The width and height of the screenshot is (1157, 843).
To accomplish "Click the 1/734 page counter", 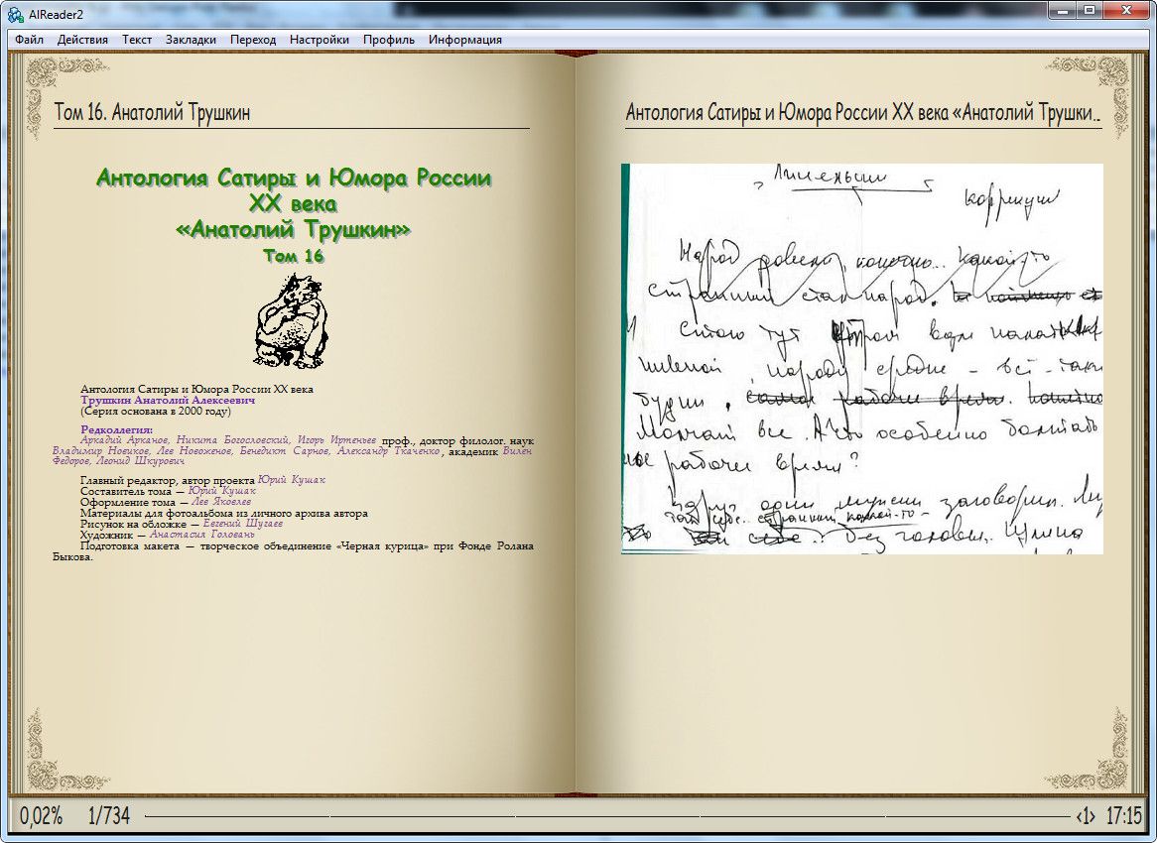I will [108, 817].
